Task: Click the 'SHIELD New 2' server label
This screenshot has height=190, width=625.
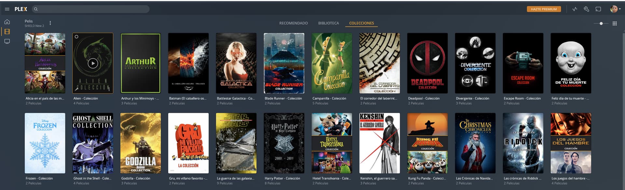Action: [x=34, y=26]
